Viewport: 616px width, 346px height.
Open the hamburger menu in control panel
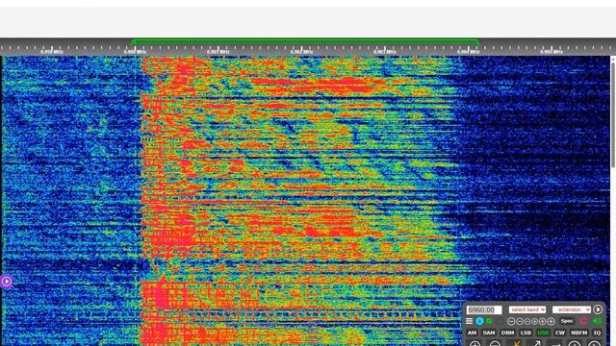click(469, 321)
